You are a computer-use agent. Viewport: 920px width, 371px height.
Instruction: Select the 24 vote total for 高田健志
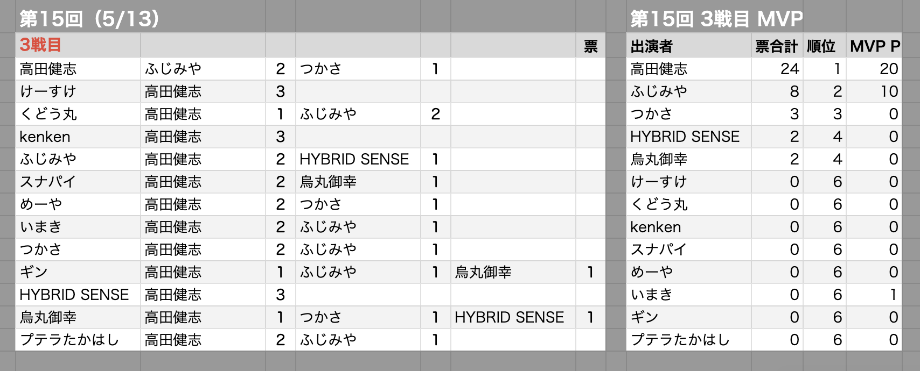point(777,69)
